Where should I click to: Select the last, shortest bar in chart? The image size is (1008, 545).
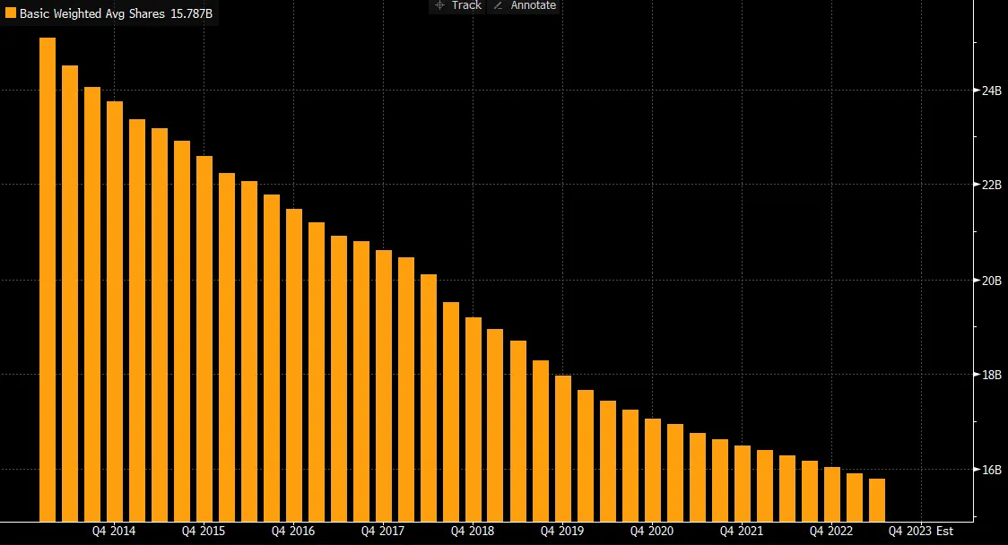click(877, 500)
